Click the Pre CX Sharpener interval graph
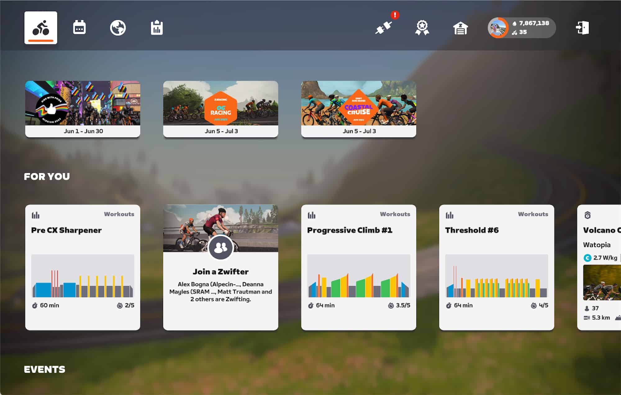621x395 pixels. click(x=83, y=276)
